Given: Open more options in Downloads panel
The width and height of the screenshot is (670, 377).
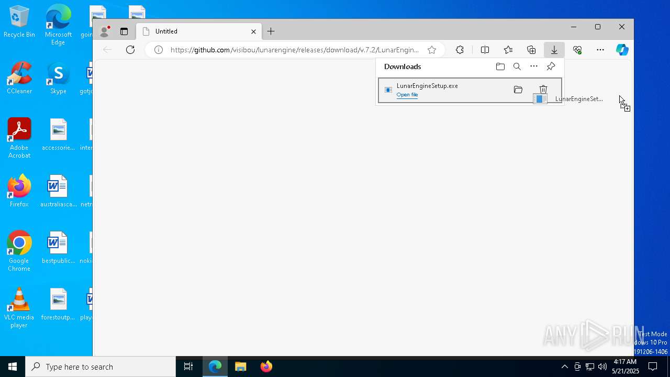Looking at the screenshot, I should tap(534, 66).
